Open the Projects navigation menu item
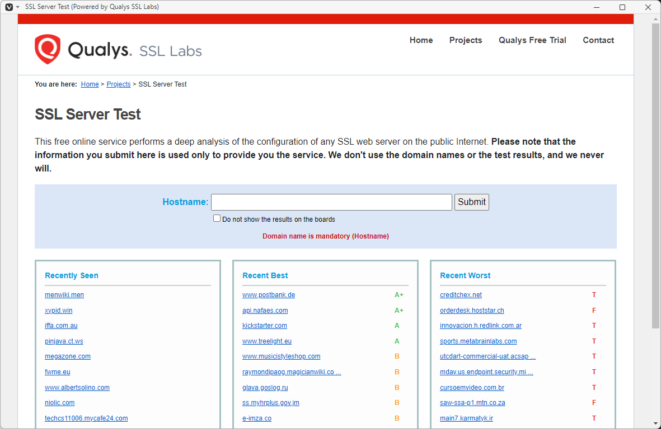661x429 pixels. [x=466, y=40]
